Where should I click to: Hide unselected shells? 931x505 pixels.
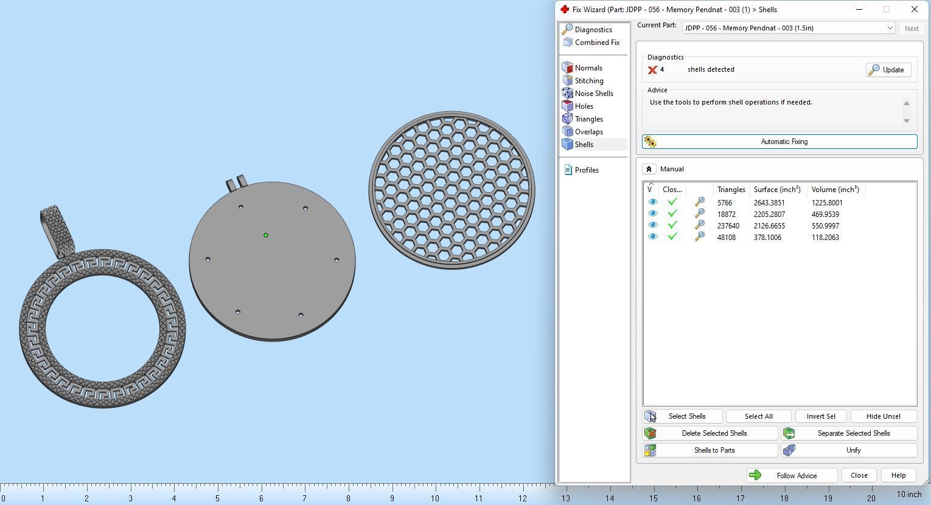(x=884, y=416)
